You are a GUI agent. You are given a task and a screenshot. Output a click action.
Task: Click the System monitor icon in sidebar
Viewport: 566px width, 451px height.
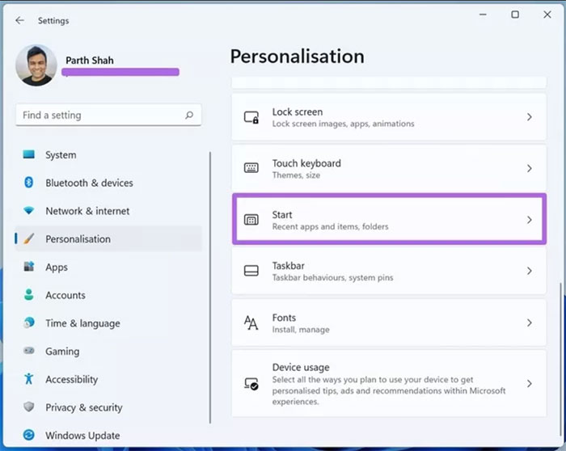click(29, 154)
